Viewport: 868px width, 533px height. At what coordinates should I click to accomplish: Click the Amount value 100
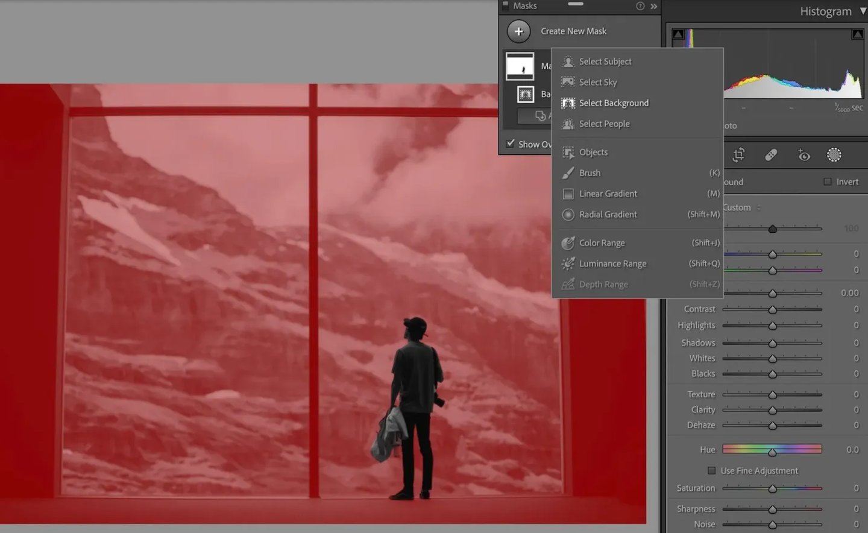pos(851,228)
